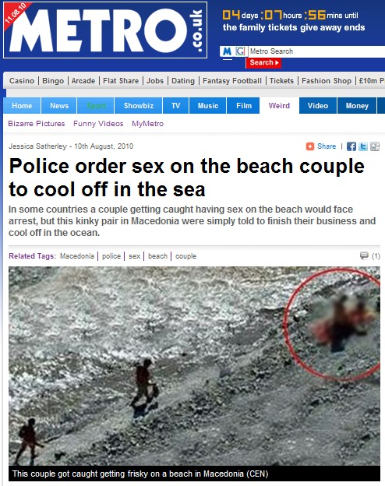Click the beach article photo
The image size is (385, 486).
click(194, 366)
